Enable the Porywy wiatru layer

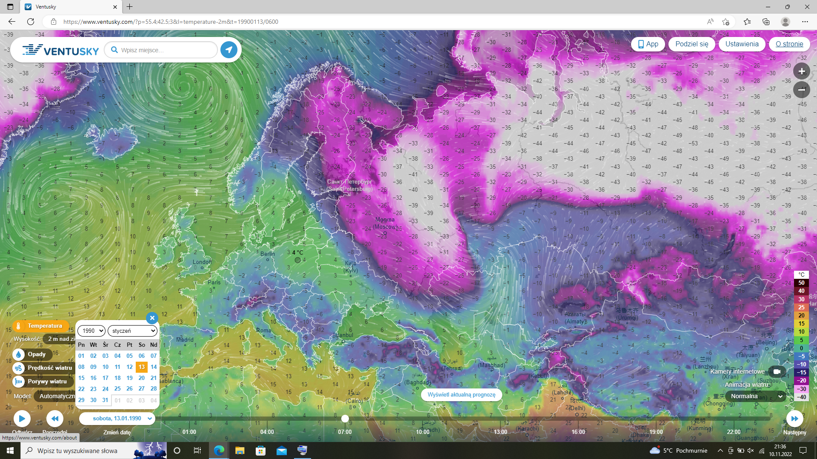47,382
